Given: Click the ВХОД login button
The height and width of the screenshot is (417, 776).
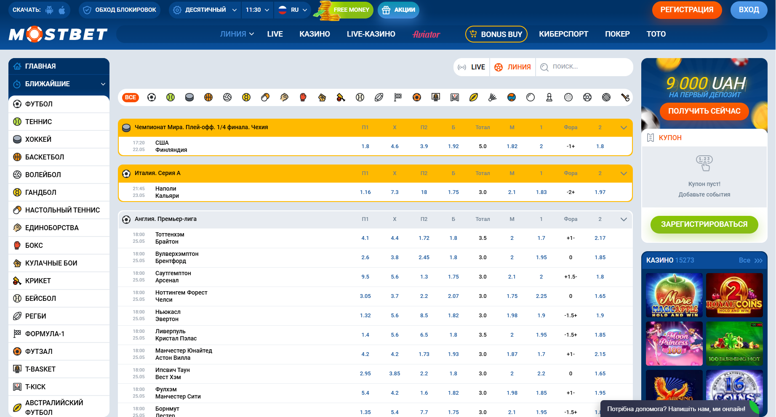Looking at the screenshot, I should [749, 10].
